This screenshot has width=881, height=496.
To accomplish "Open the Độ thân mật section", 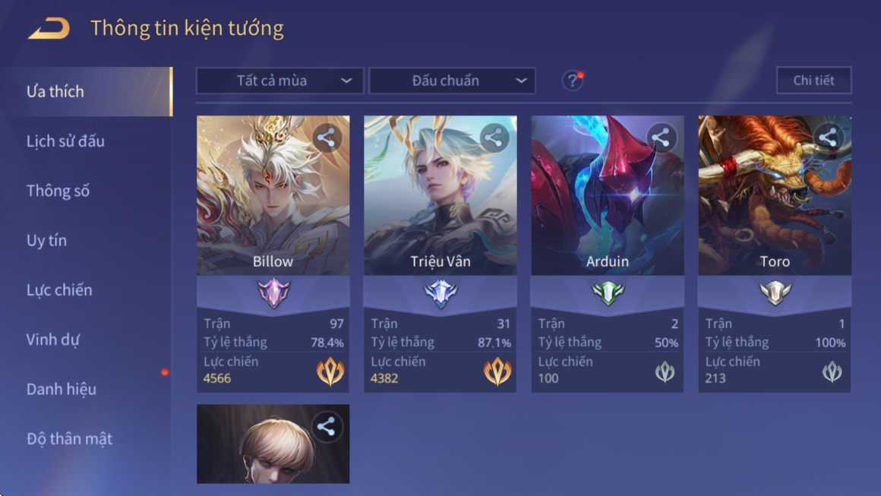I will 69,439.
